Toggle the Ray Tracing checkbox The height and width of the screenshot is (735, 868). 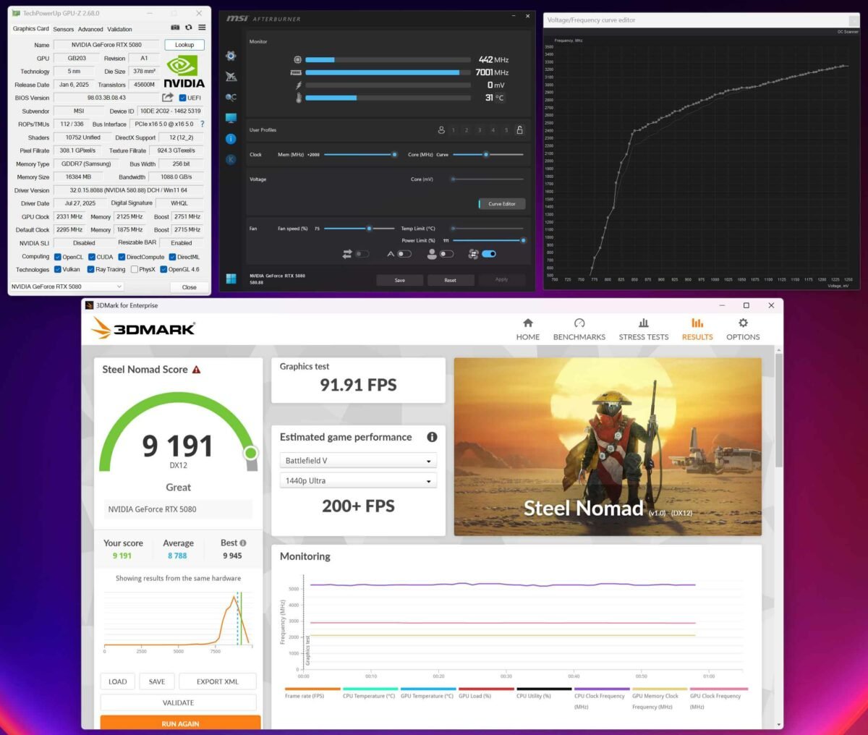(90, 269)
